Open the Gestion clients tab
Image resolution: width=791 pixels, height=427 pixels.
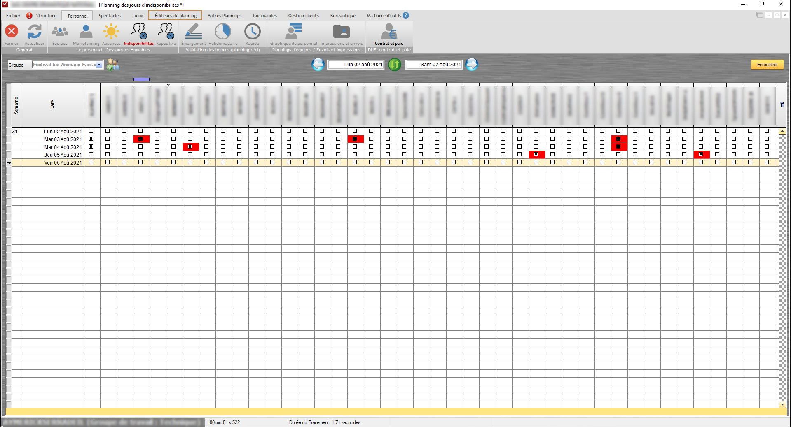(304, 16)
